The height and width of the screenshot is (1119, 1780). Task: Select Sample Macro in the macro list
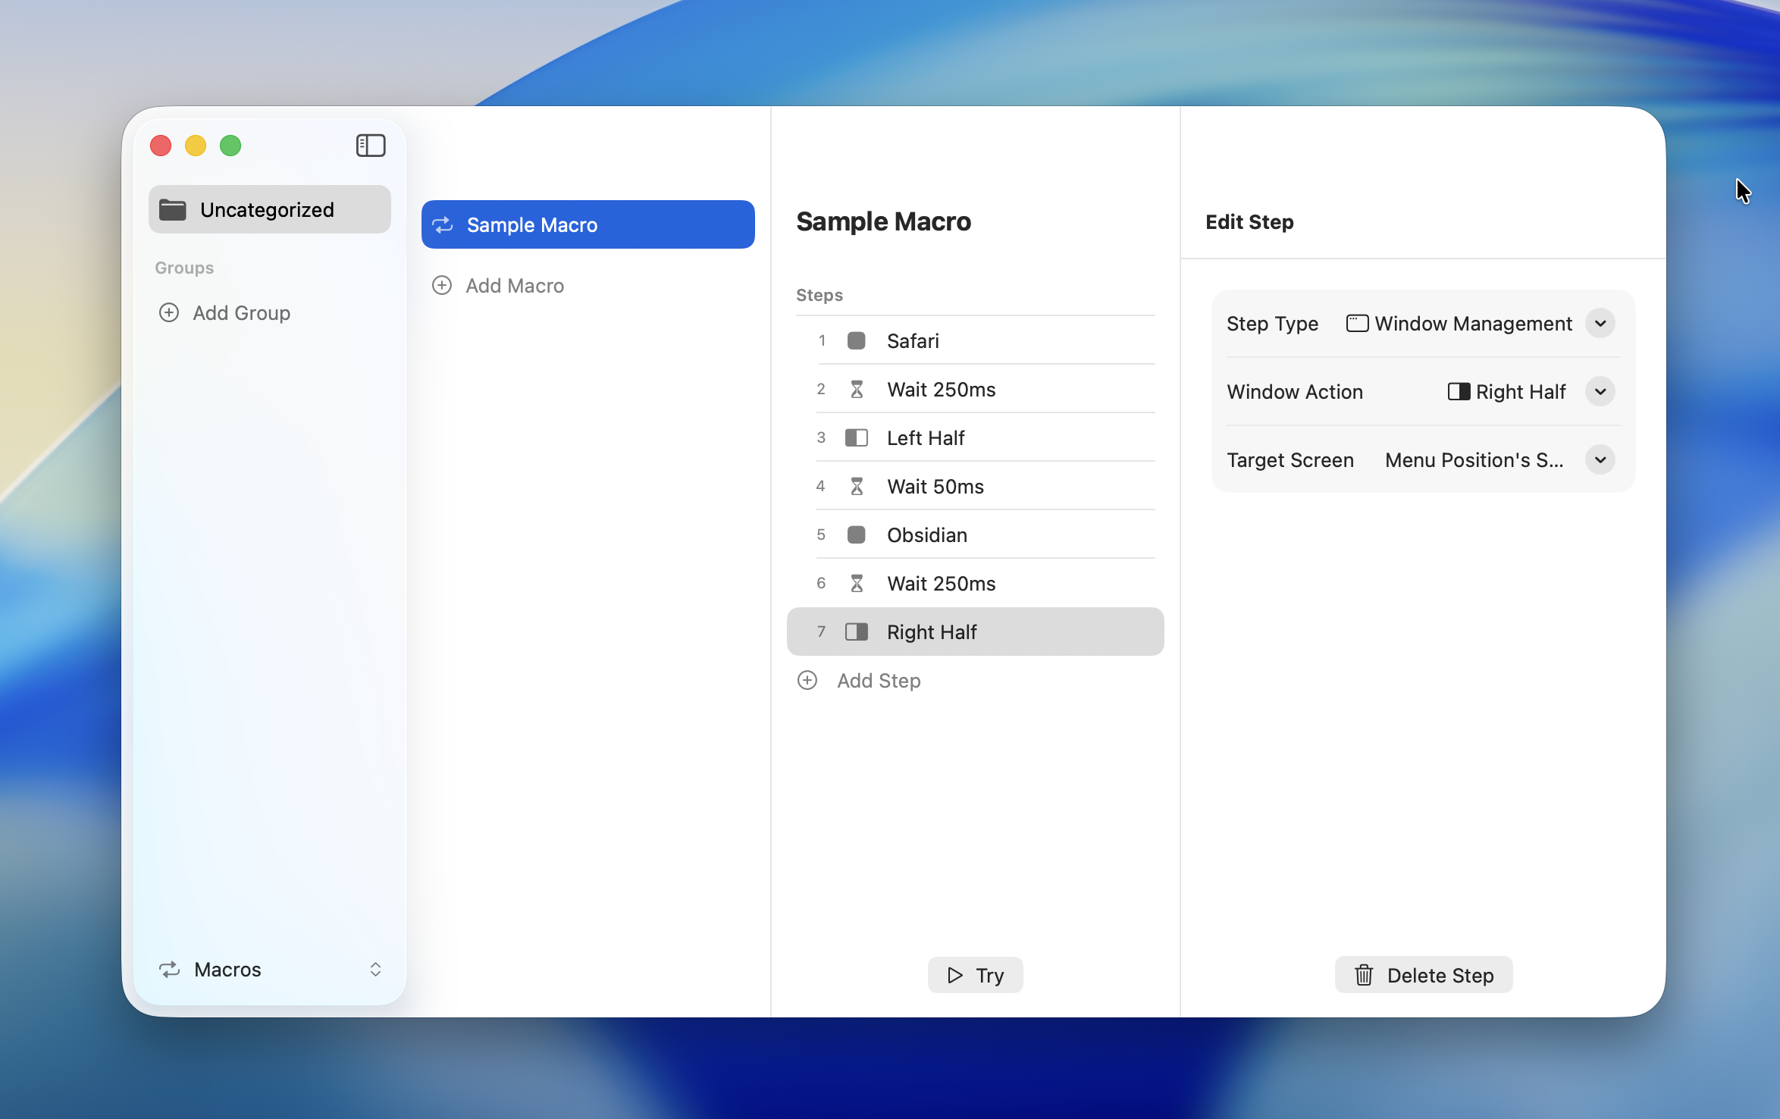tap(588, 224)
